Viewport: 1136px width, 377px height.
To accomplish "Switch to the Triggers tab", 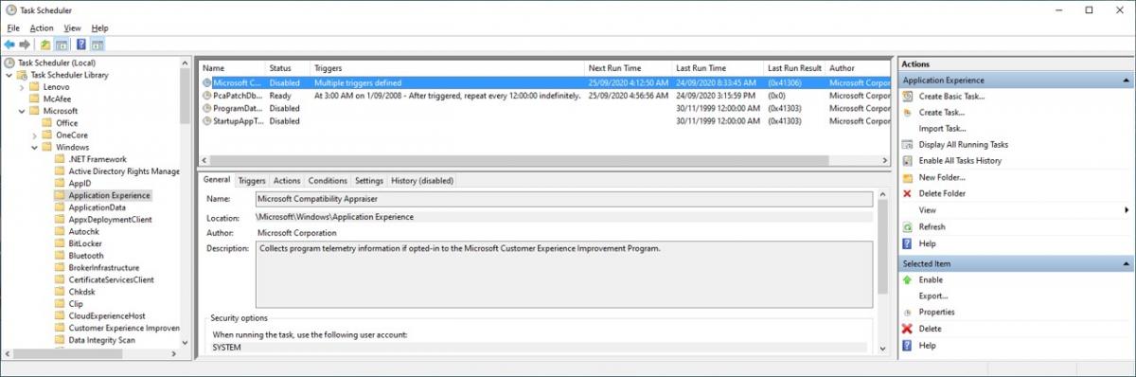I will click(x=252, y=180).
